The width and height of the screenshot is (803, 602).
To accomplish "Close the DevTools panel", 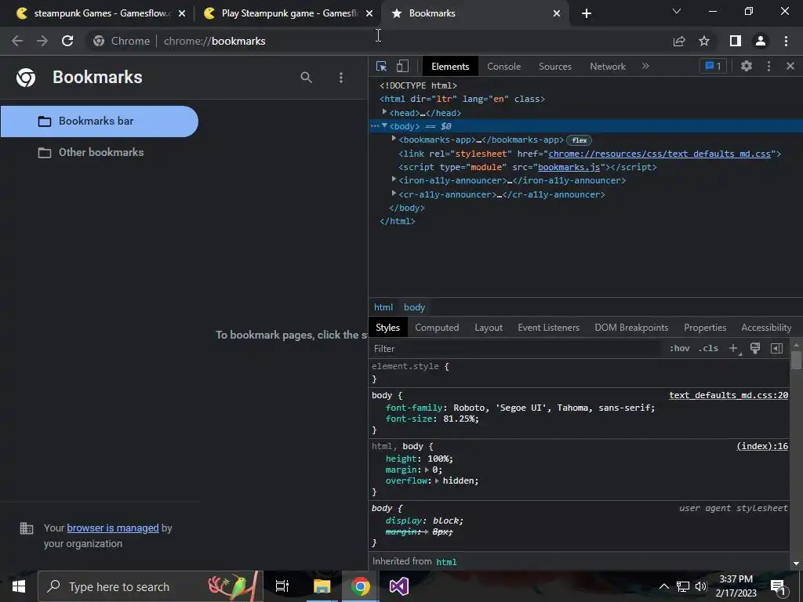I will [790, 66].
